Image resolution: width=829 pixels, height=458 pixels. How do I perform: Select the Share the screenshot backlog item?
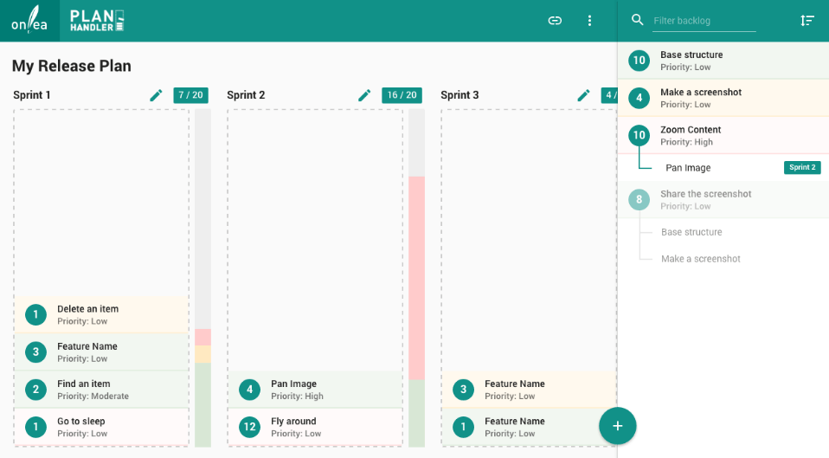tap(723, 199)
